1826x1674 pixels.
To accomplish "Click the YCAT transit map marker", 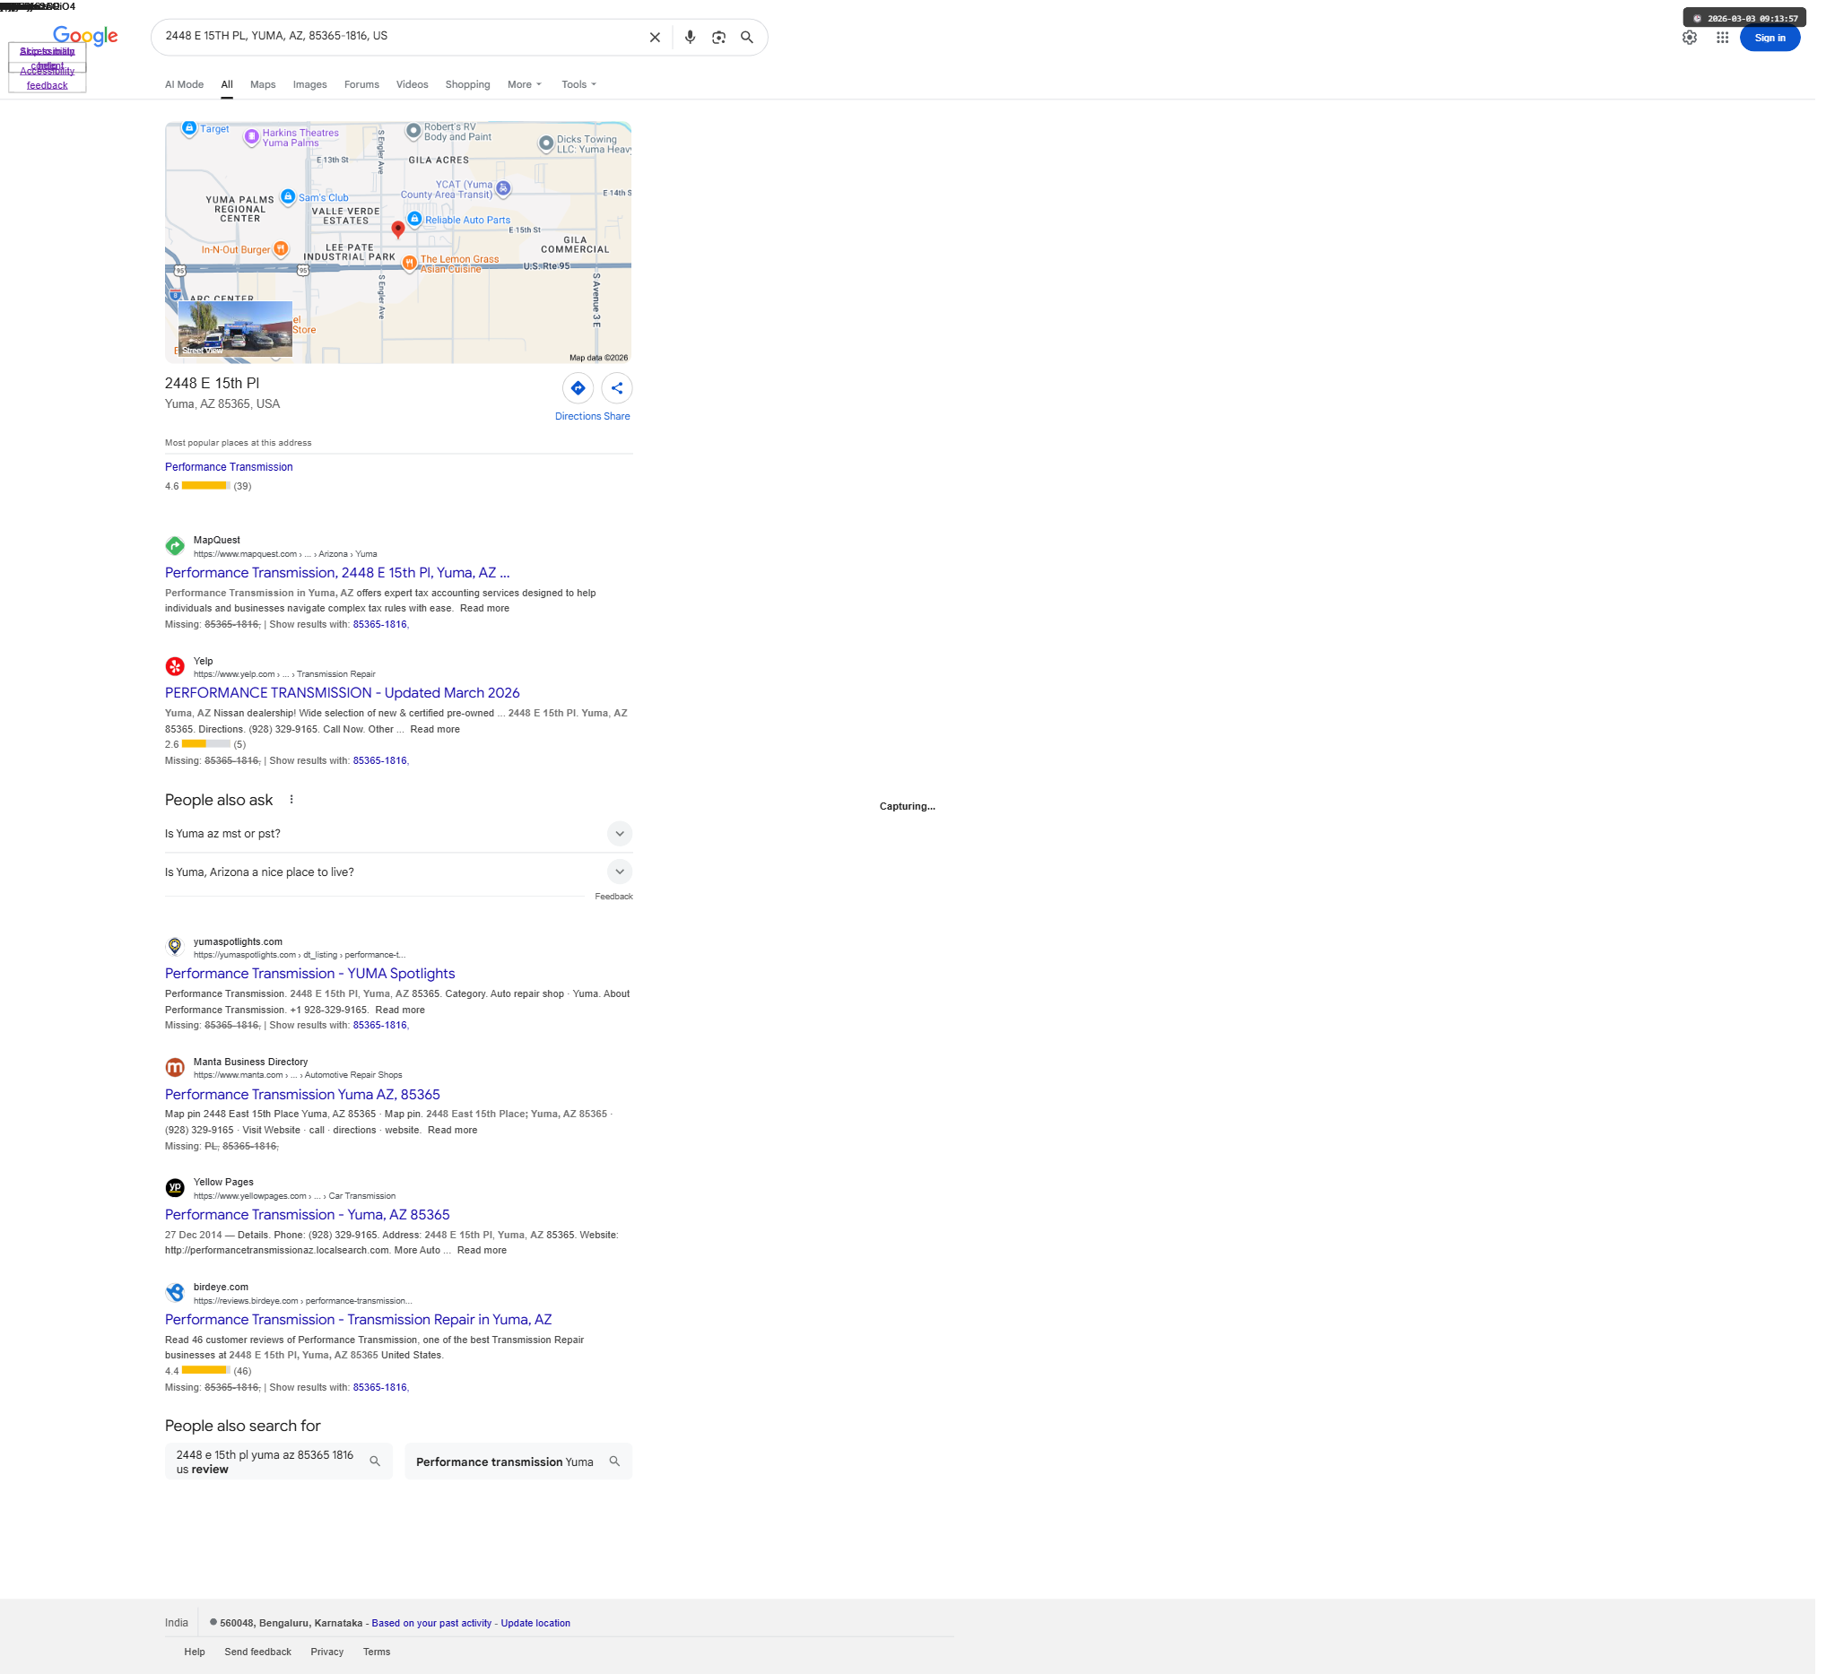I will click(x=507, y=189).
